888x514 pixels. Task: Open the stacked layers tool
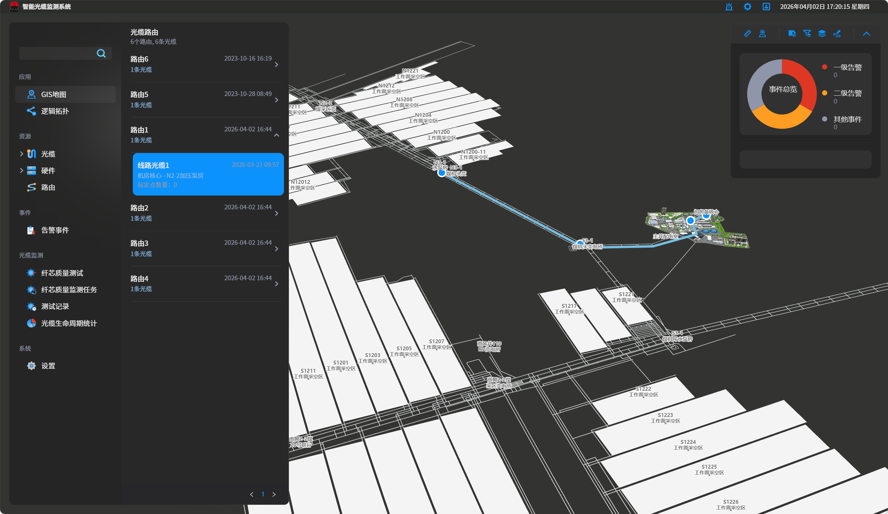coord(822,34)
